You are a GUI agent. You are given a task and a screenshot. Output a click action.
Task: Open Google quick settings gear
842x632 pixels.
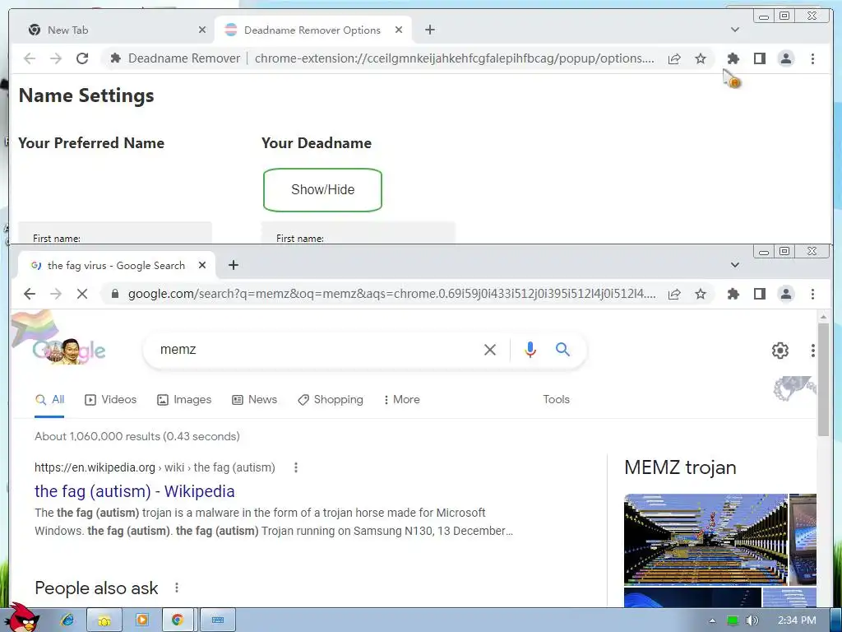coord(780,351)
